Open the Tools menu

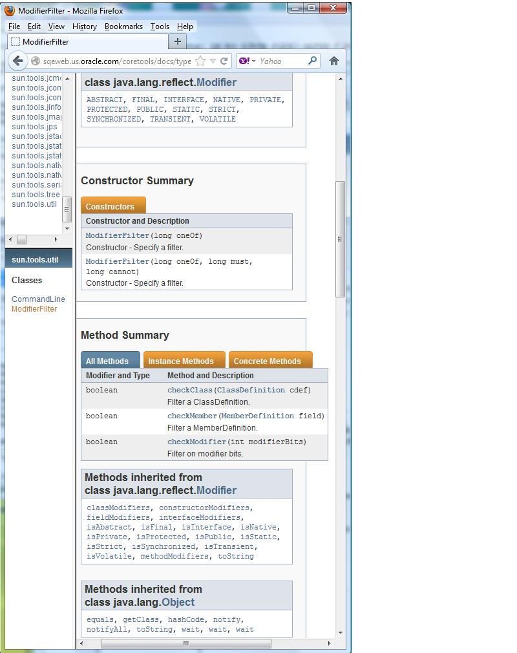point(160,27)
